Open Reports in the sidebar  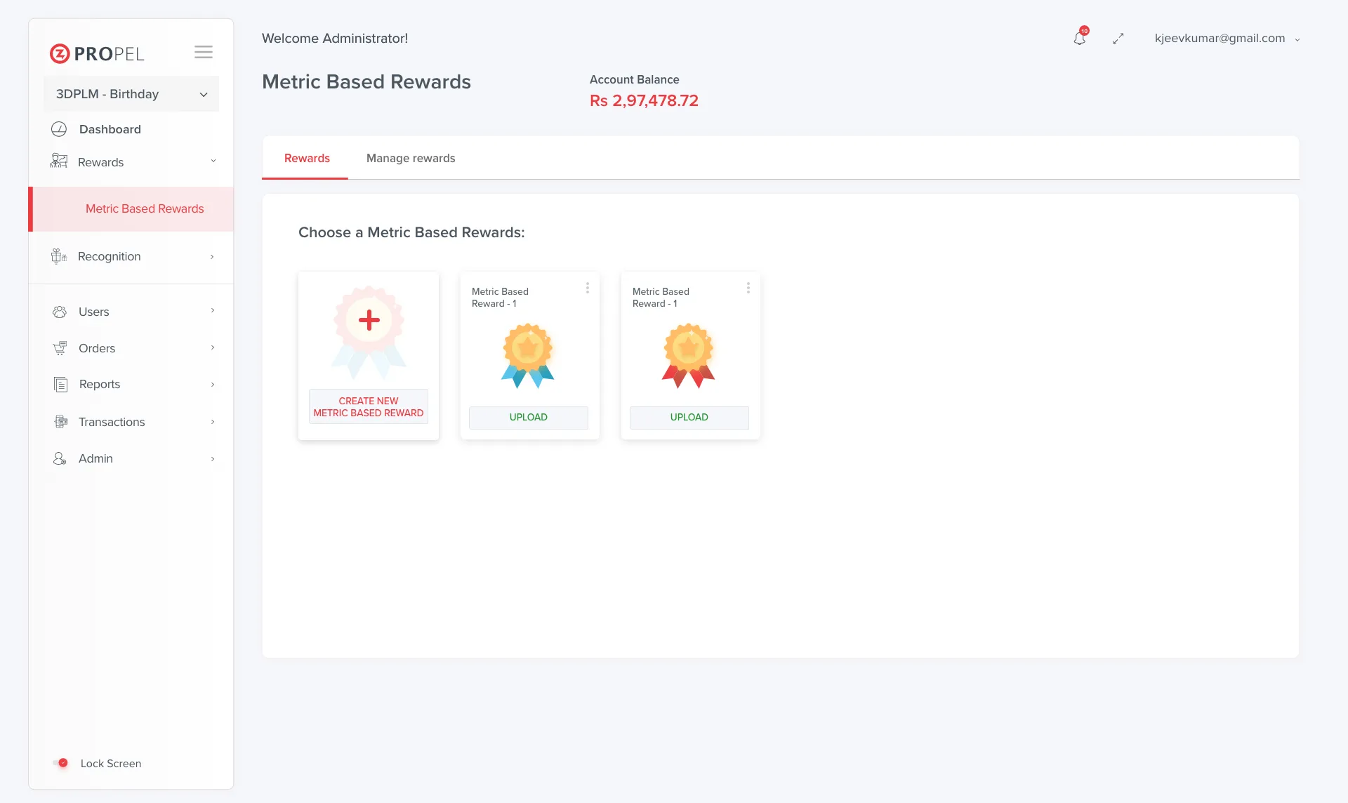pos(100,384)
